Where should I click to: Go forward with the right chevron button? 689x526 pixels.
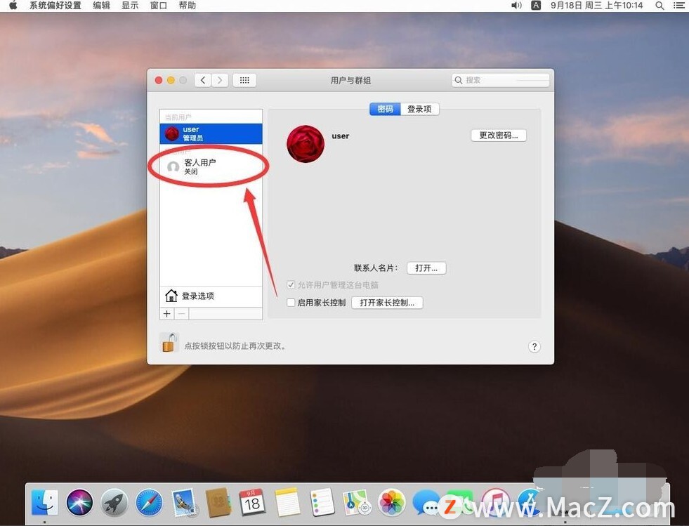pyautogui.click(x=220, y=80)
